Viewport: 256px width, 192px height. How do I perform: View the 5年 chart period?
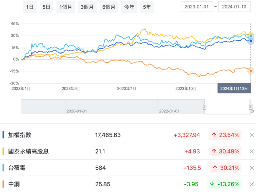pyautogui.click(x=147, y=7)
